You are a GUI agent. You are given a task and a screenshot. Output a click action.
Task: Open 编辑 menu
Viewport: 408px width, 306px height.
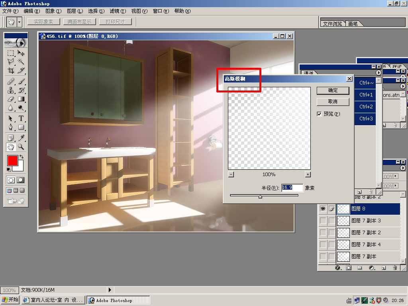(32, 11)
